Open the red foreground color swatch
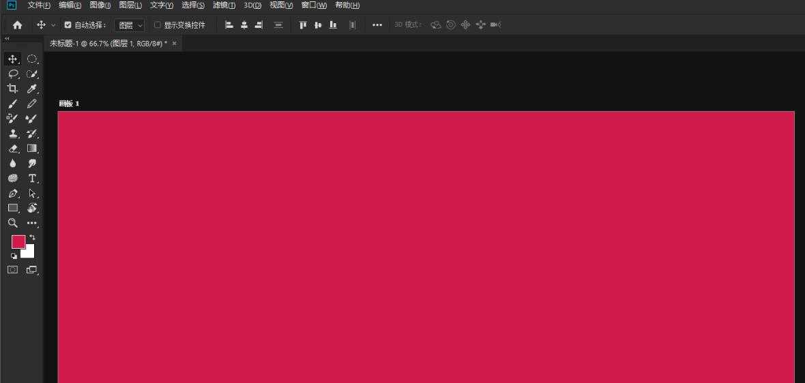Image resolution: width=805 pixels, height=383 pixels. tap(18, 241)
